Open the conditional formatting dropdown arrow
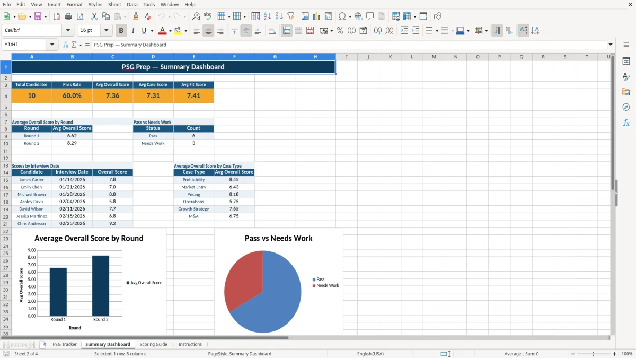636x358 pixels. click(x=486, y=31)
